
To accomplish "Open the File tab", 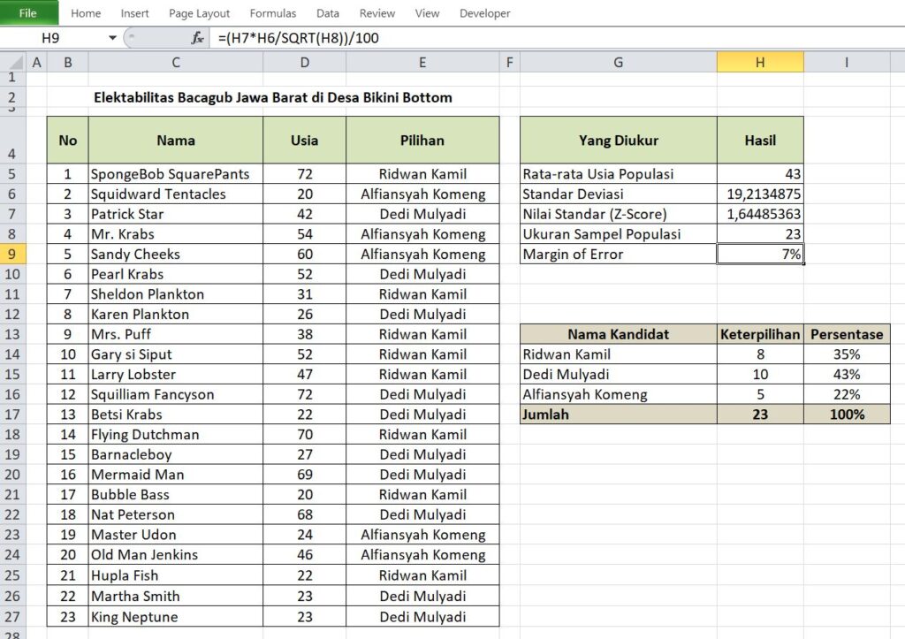I will click(x=28, y=13).
